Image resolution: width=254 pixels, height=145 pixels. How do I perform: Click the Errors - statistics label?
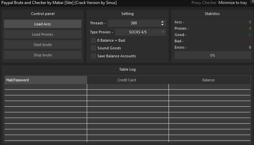point(181,47)
